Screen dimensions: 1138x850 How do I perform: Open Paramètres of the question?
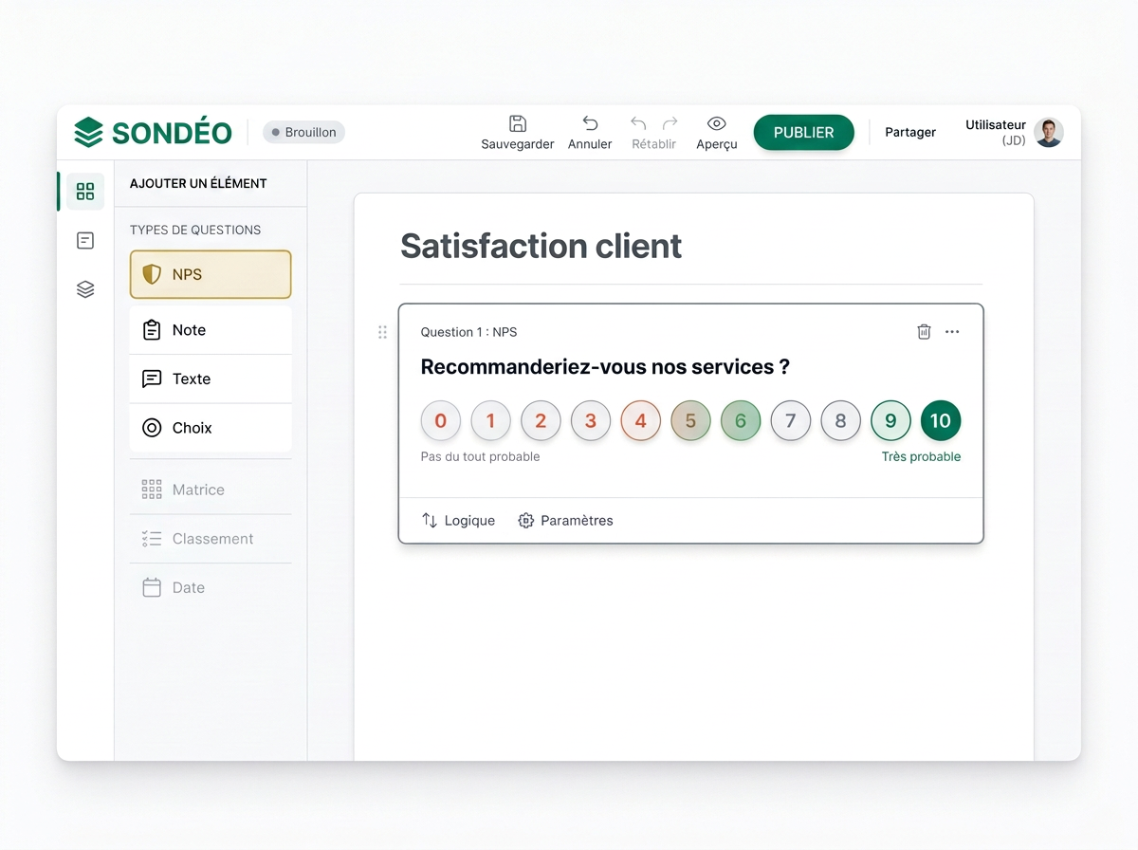(x=565, y=521)
